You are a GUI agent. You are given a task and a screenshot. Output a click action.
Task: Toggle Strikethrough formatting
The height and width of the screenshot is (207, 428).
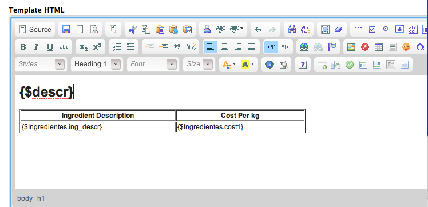pos(64,47)
